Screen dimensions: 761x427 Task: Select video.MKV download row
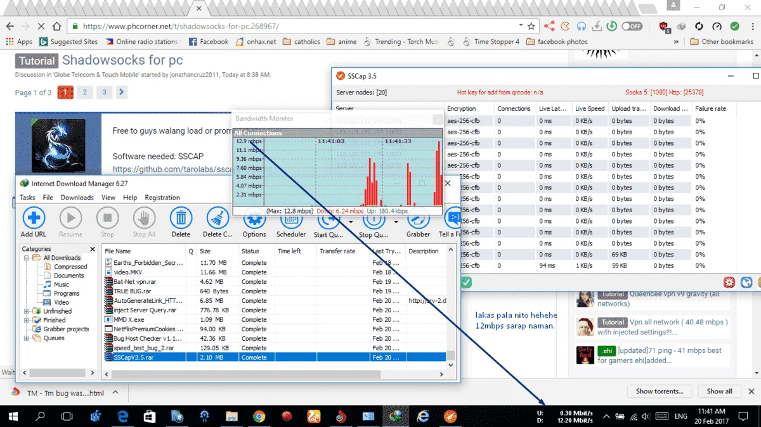coord(275,272)
